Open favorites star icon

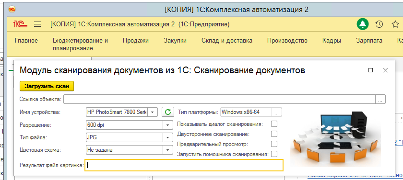tap(395, 24)
